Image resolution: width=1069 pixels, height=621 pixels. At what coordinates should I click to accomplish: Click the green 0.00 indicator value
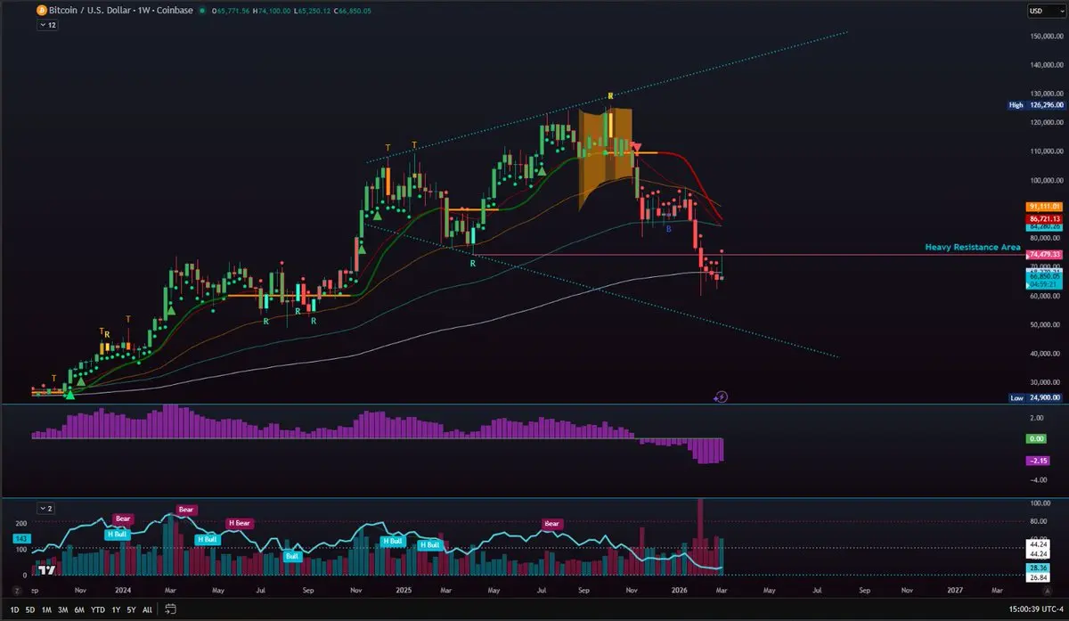point(1038,438)
